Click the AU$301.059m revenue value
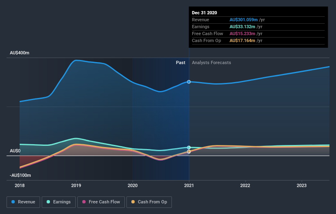The width and height of the screenshot is (336, 214). point(244,20)
